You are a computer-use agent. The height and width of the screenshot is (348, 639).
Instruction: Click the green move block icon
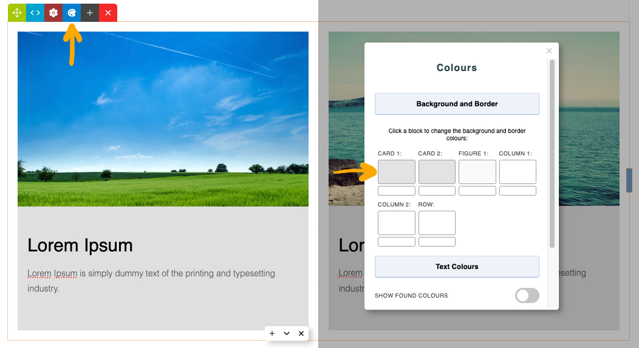pos(17,13)
